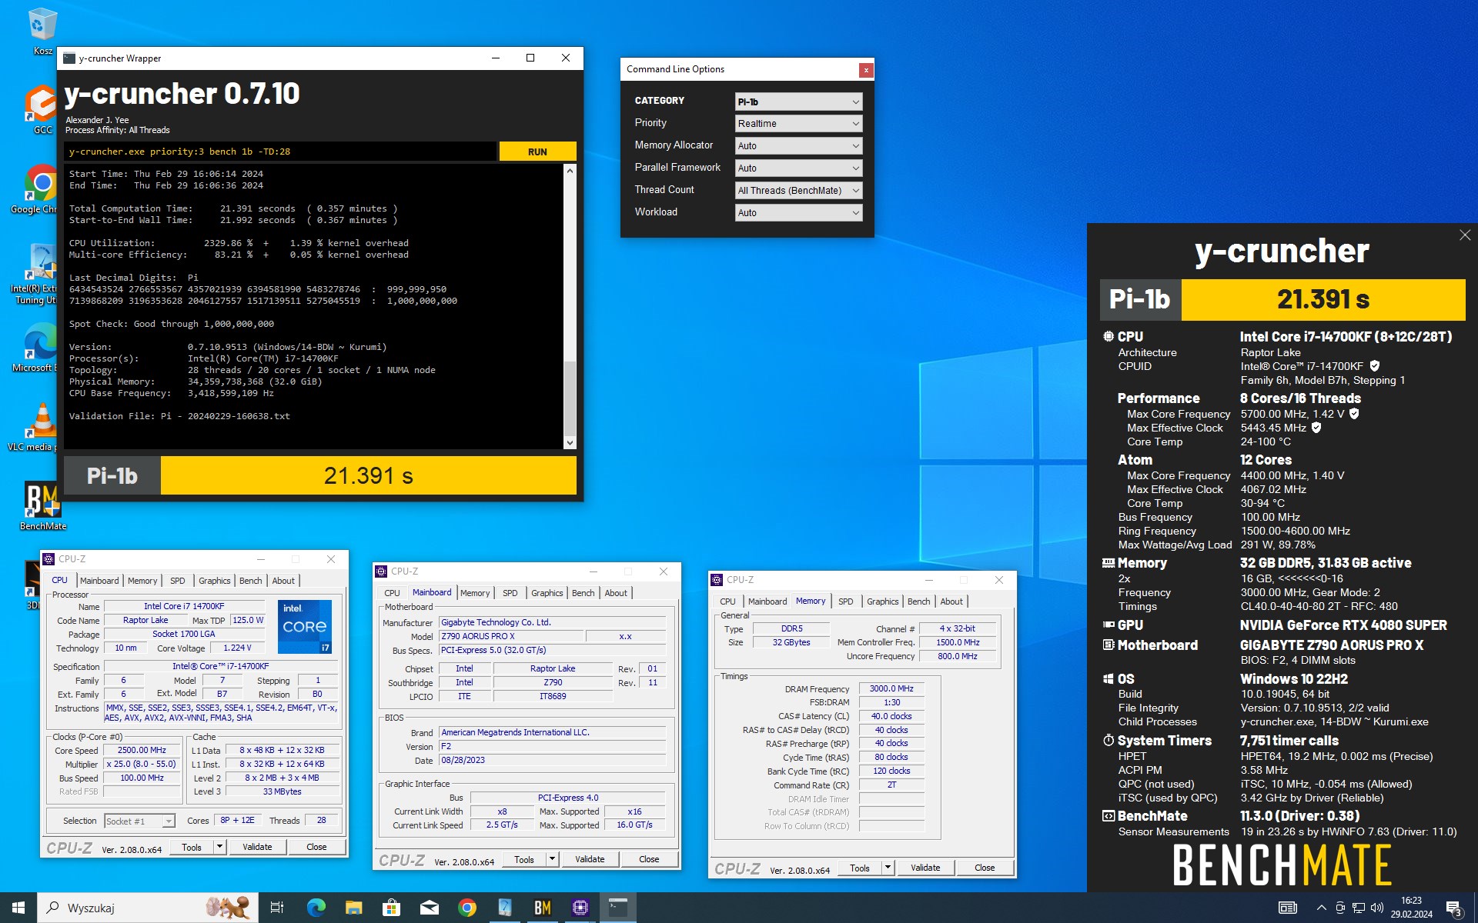Open Intel Extreme Tuning Utility desktop icon
Image resolution: width=1478 pixels, height=923 pixels.
42,273
